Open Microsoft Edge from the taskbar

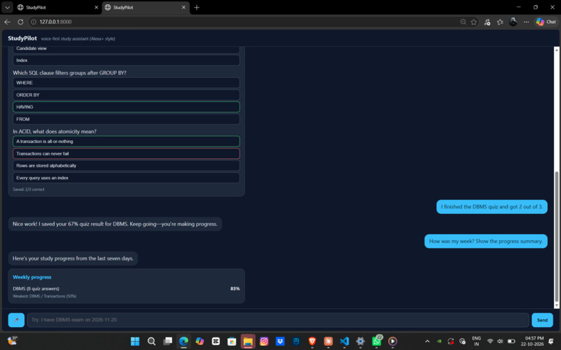pos(184,342)
